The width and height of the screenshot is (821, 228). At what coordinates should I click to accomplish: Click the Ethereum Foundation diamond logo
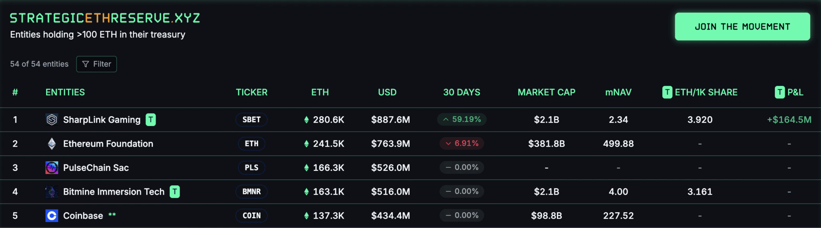pos(52,144)
